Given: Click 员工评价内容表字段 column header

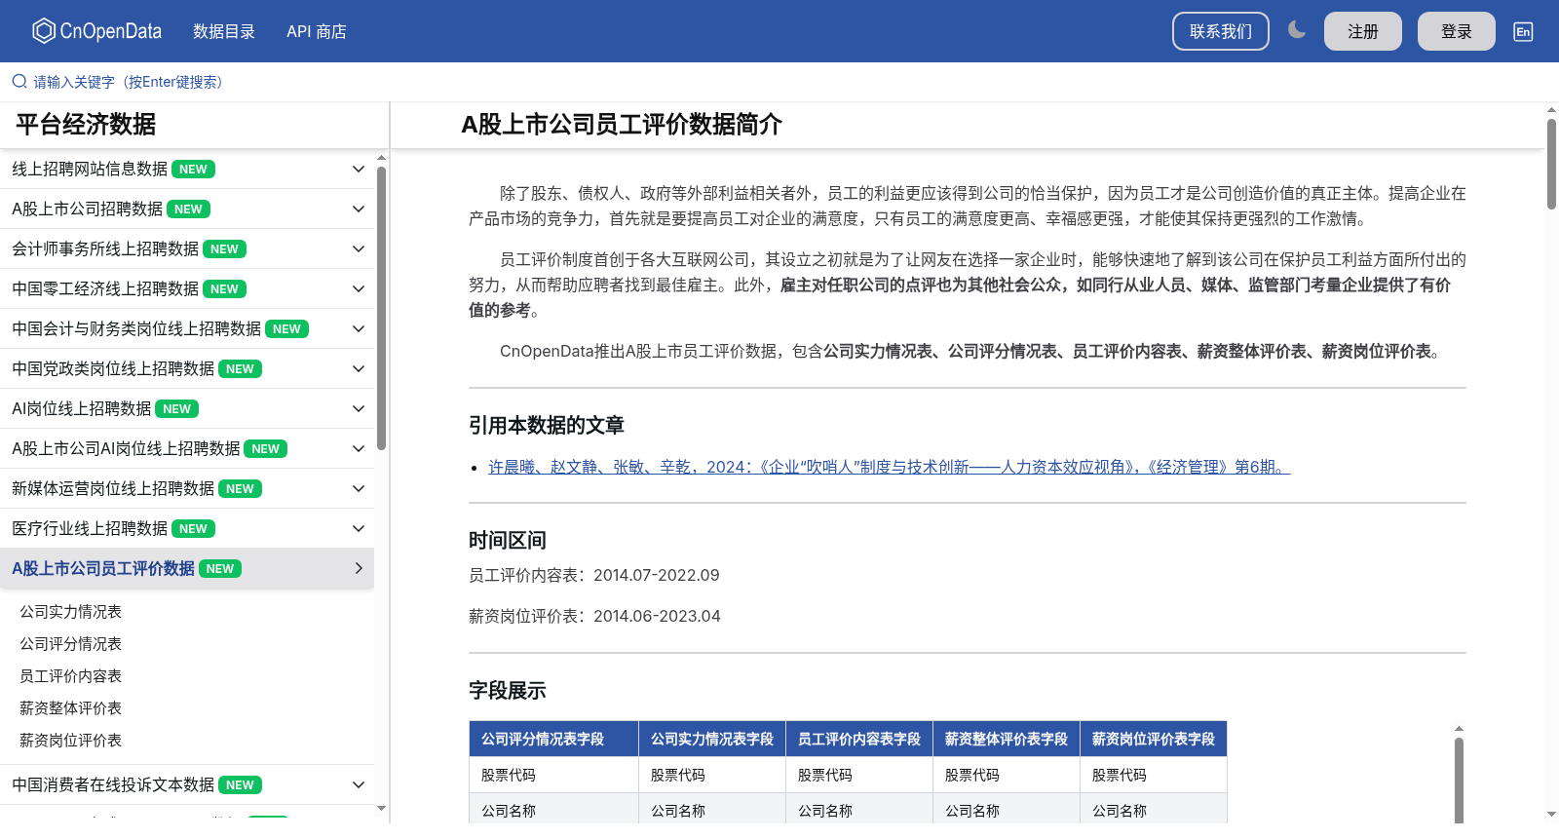Looking at the screenshot, I should [859, 740].
